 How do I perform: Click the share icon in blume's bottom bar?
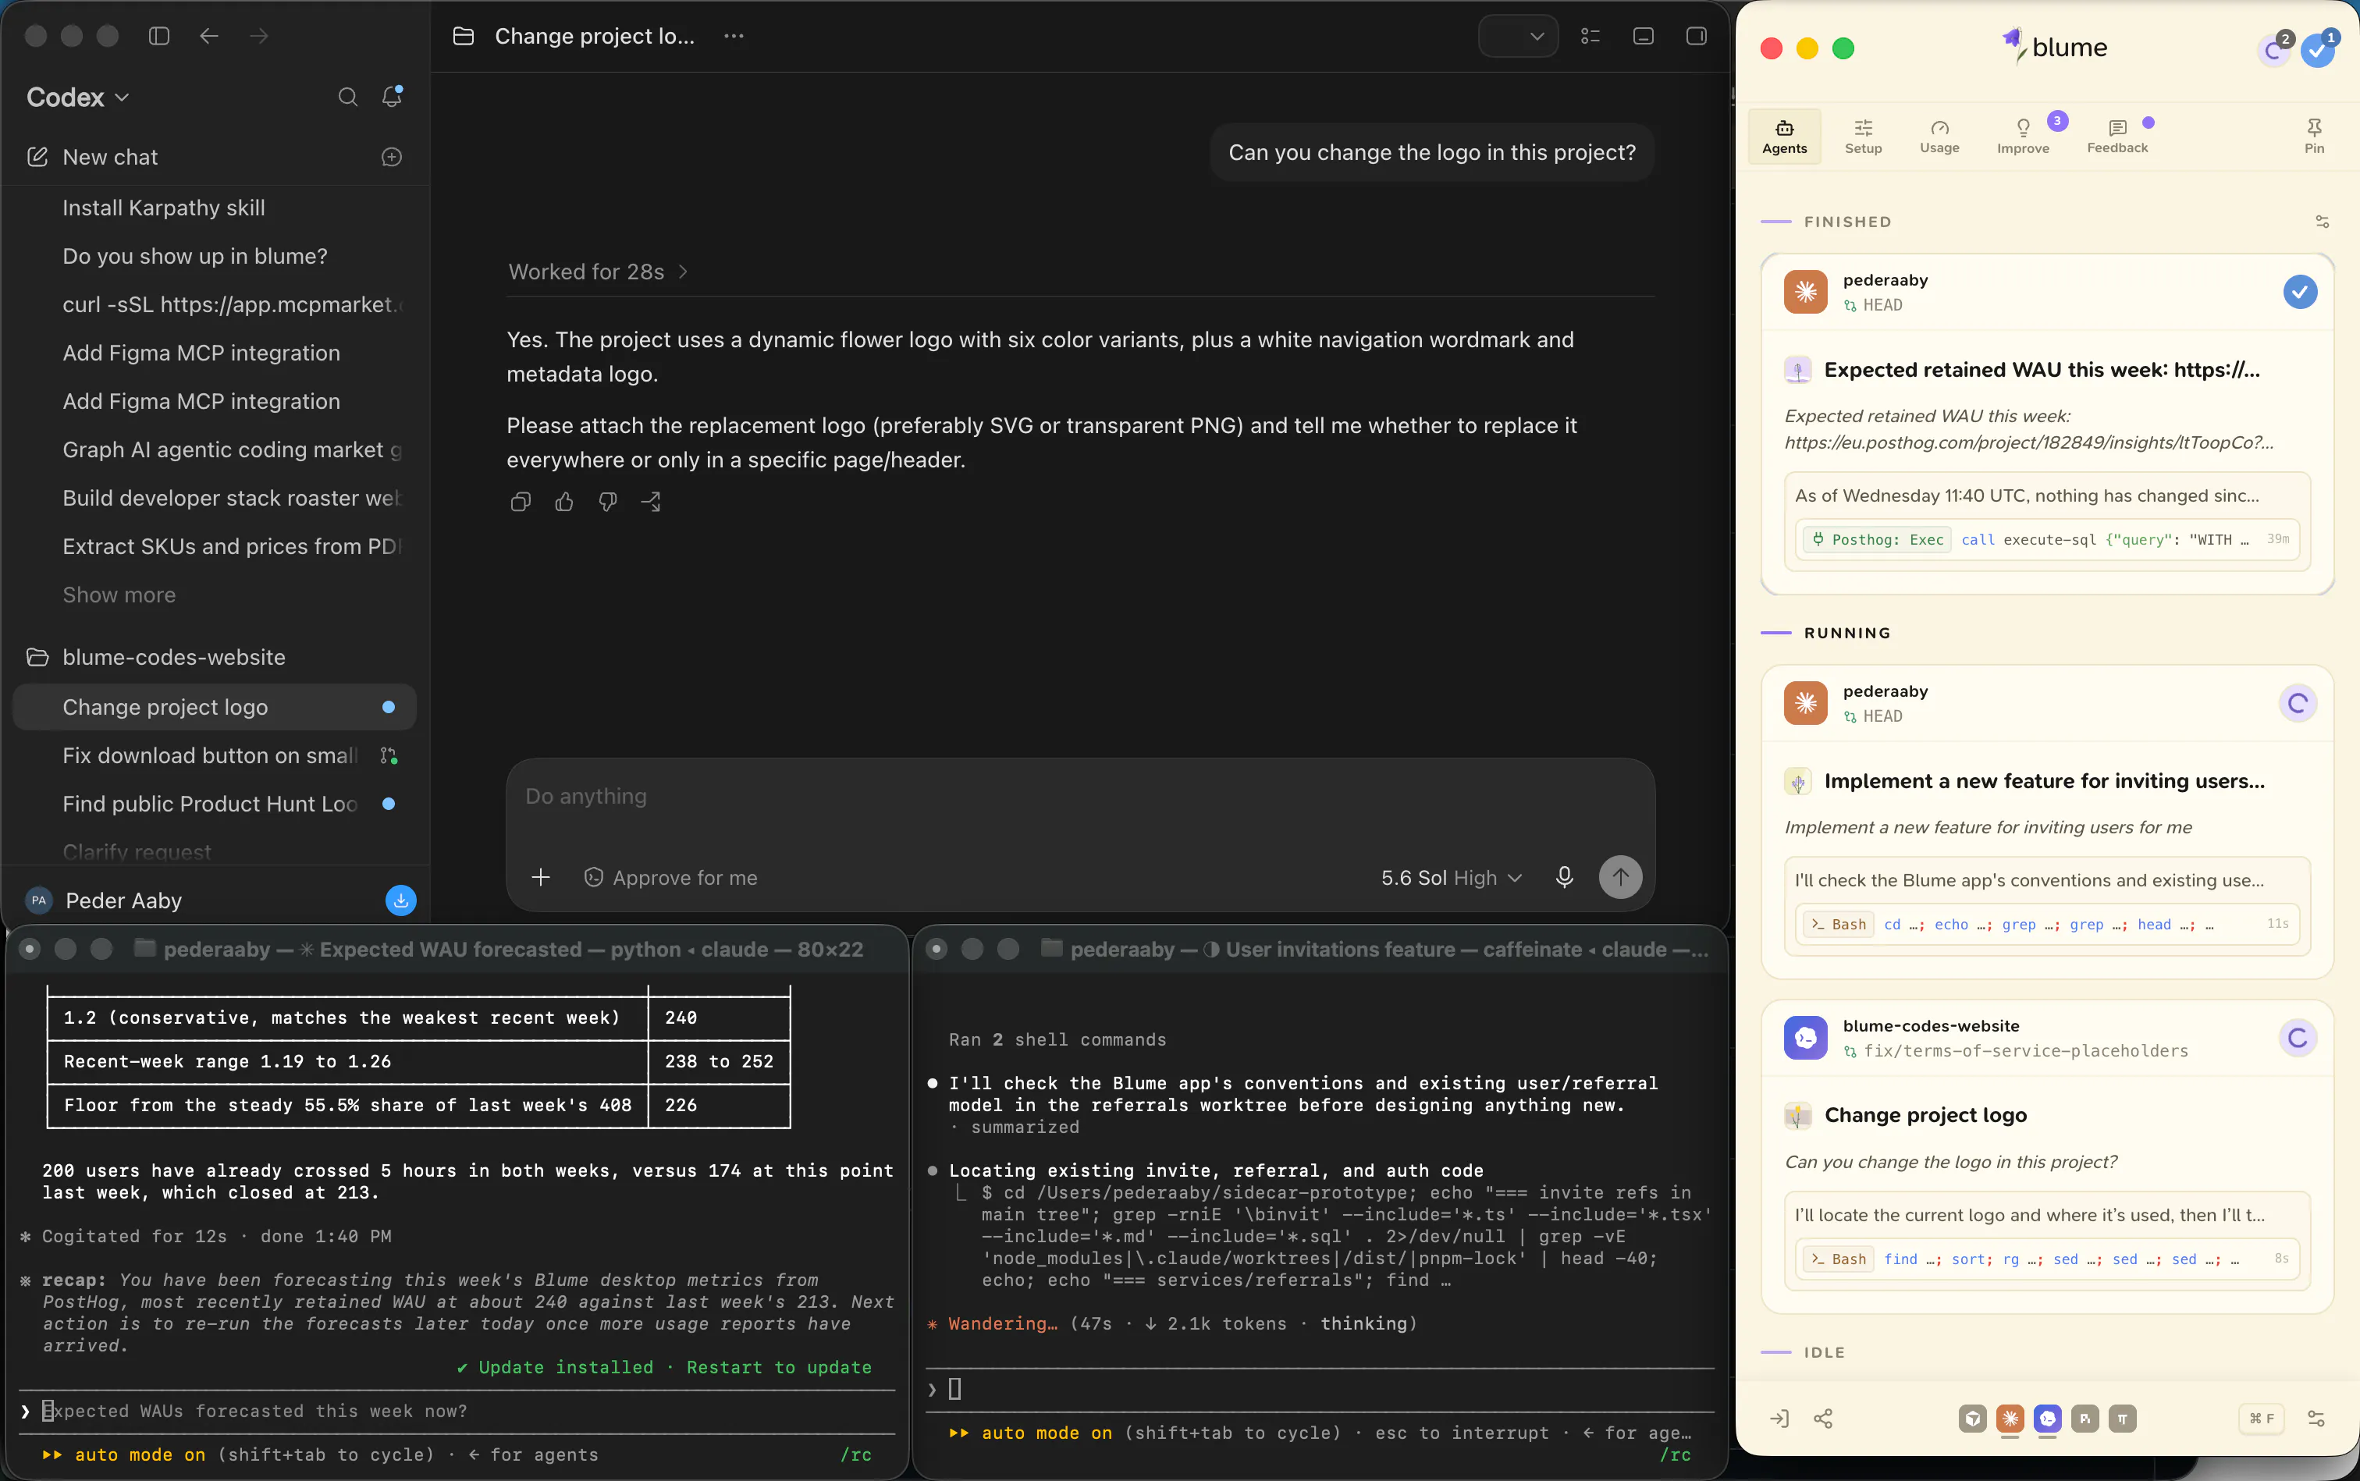(1823, 1419)
